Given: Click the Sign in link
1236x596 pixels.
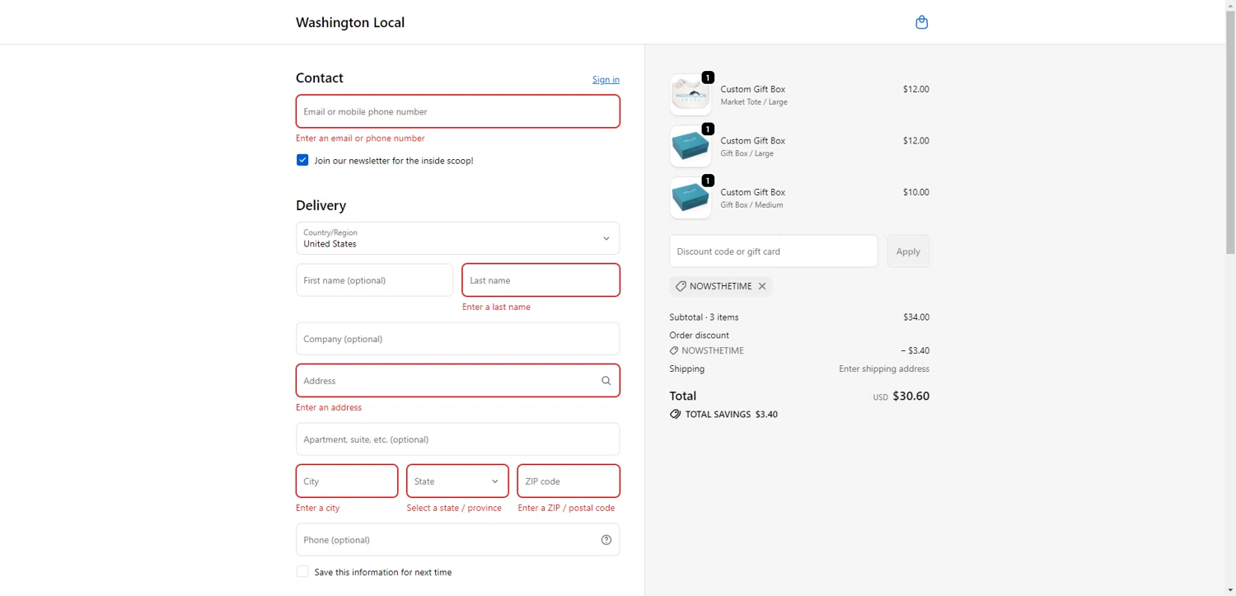Looking at the screenshot, I should click(606, 80).
